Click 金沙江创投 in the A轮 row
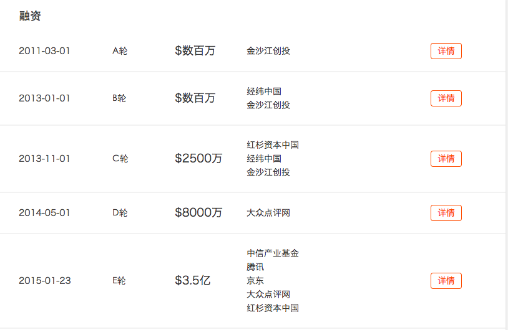The height and width of the screenshot is (330, 508). (x=268, y=51)
